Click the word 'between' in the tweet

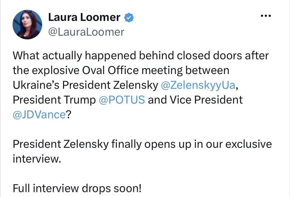coord(207,70)
